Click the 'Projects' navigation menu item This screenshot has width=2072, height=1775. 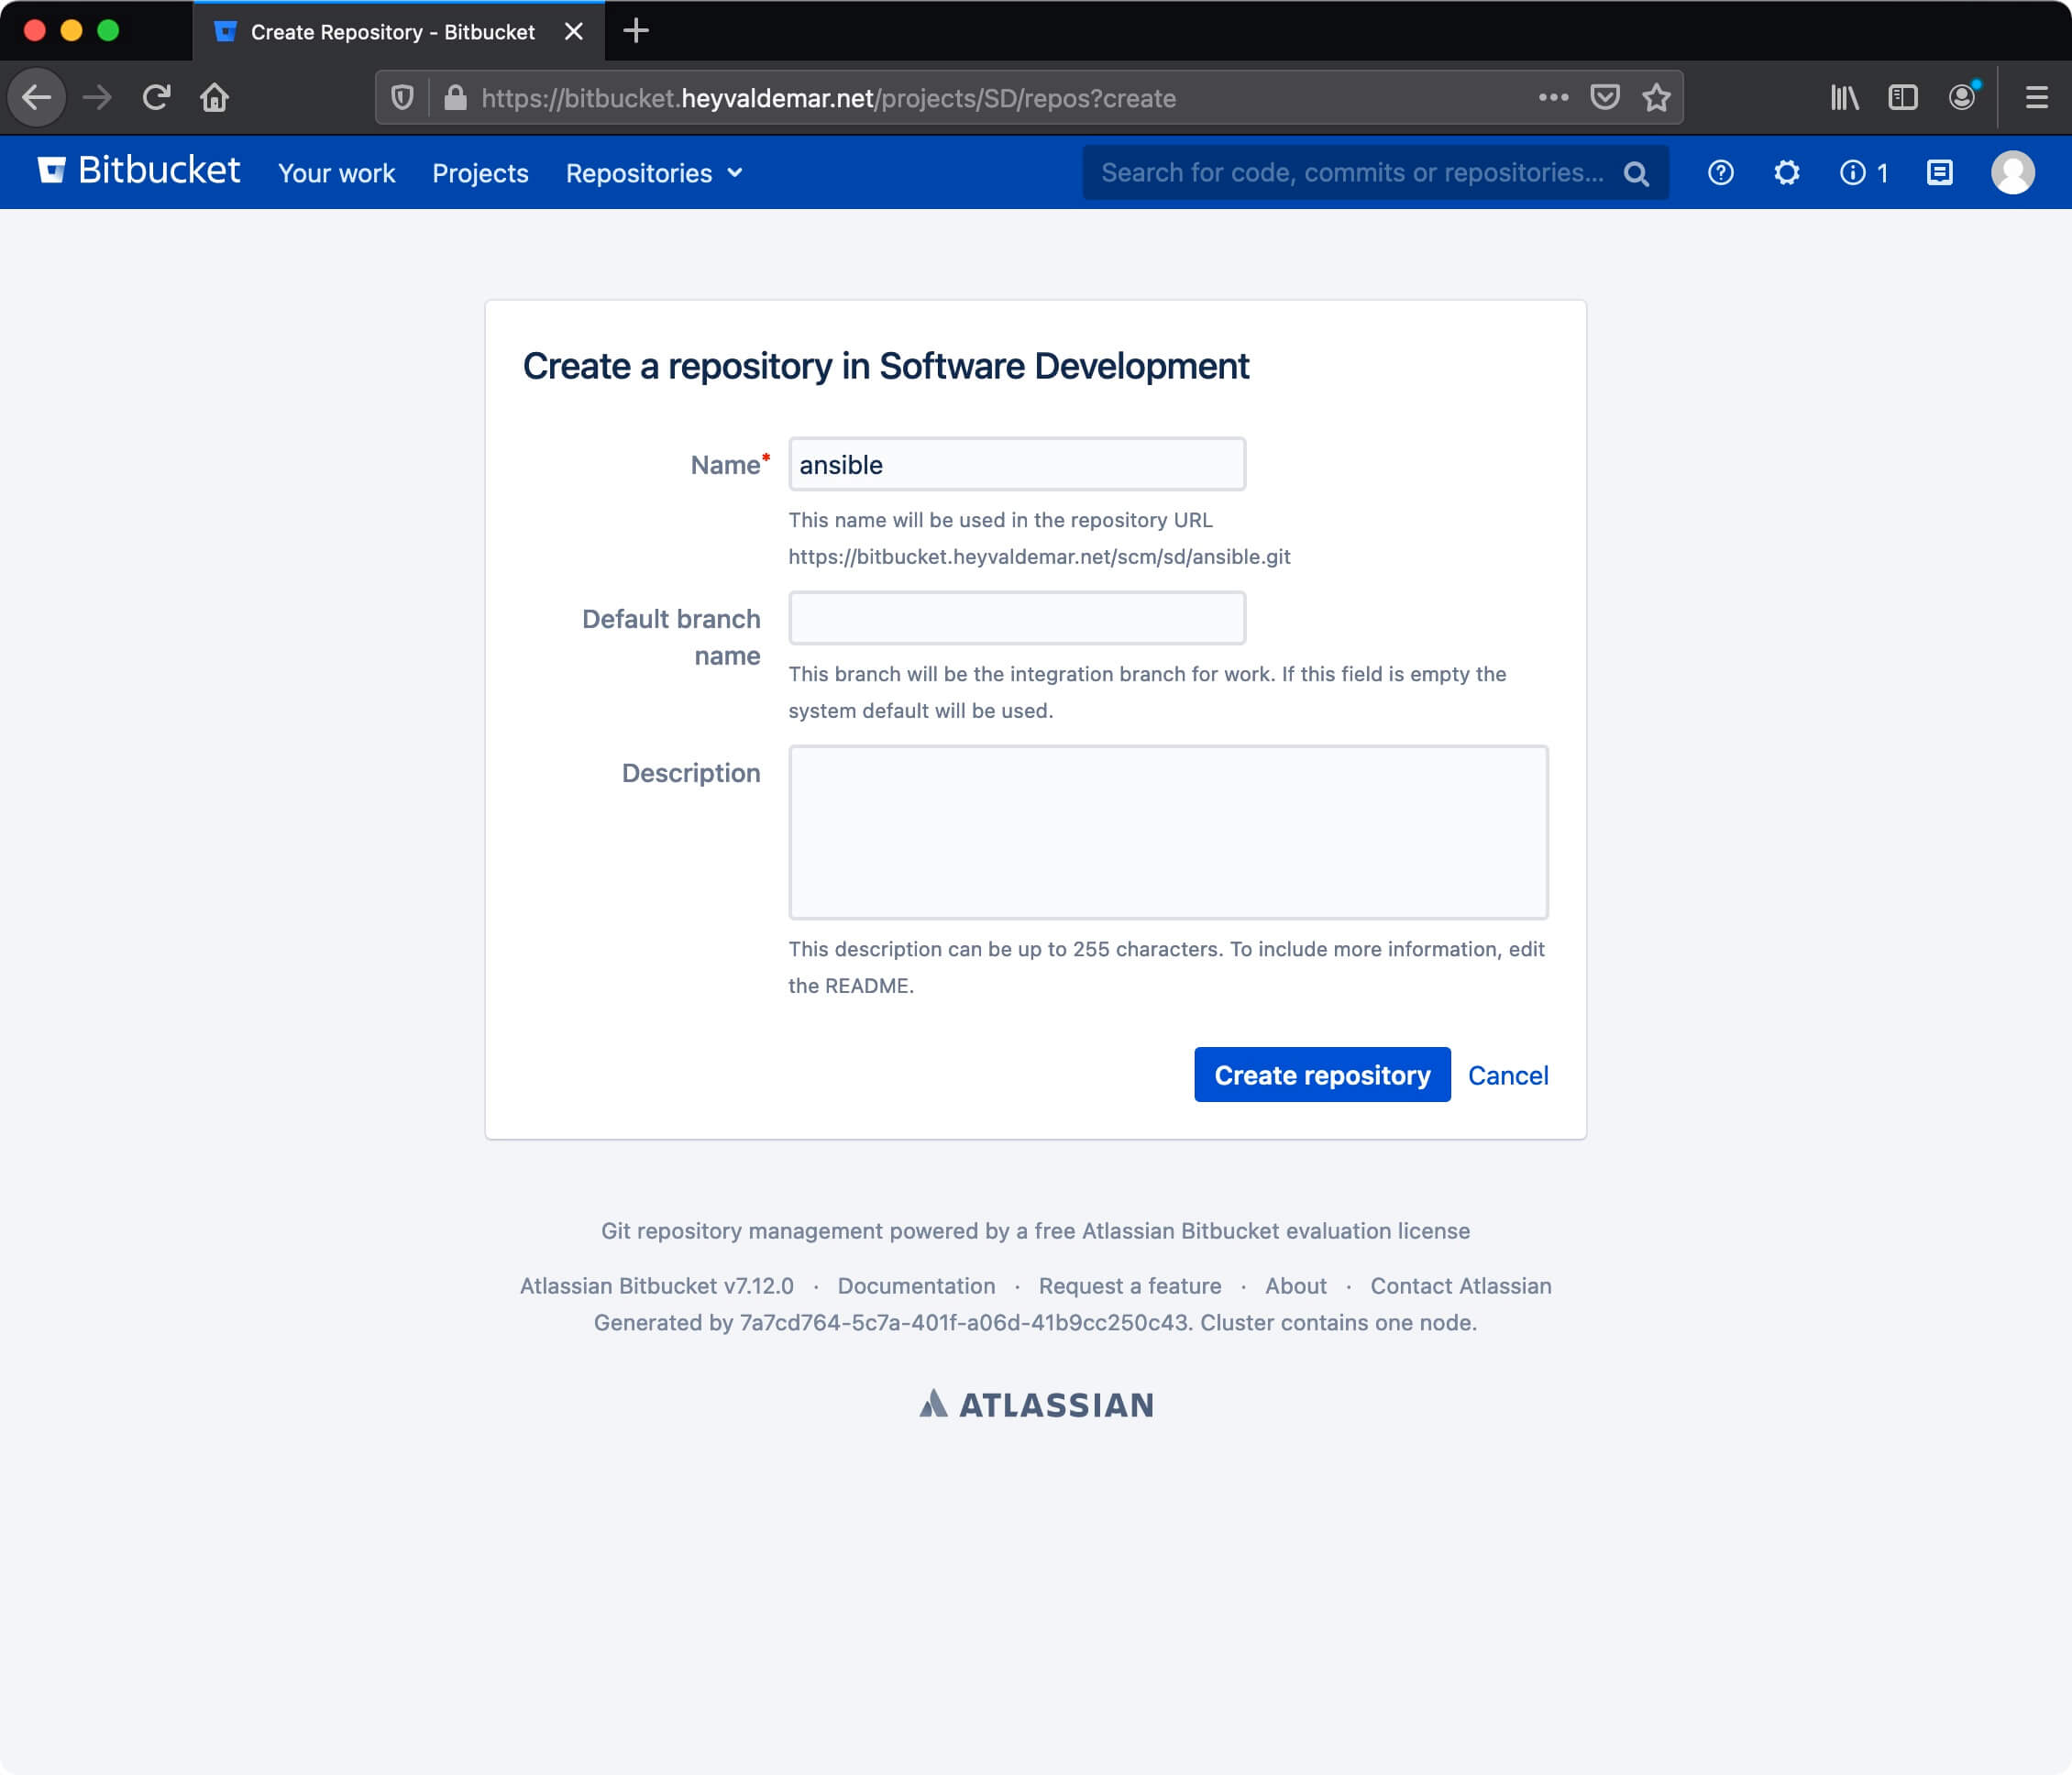pyautogui.click(x=482, y=171)
